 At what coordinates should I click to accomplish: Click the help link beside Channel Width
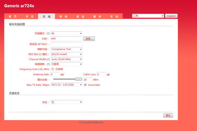tap(48, 59)
